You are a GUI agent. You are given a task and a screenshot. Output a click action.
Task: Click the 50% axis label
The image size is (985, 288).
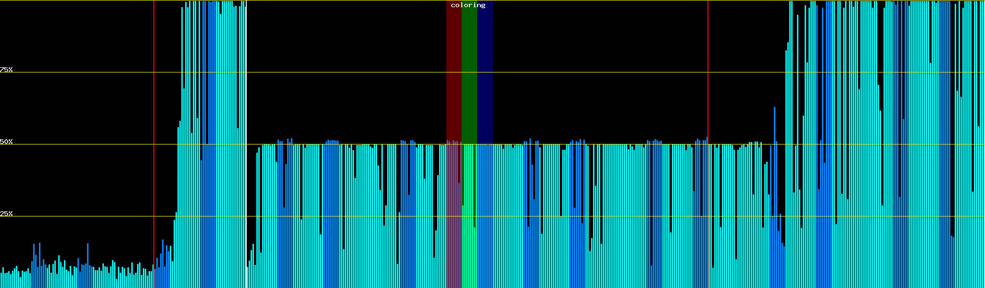[x=6, y=142]
